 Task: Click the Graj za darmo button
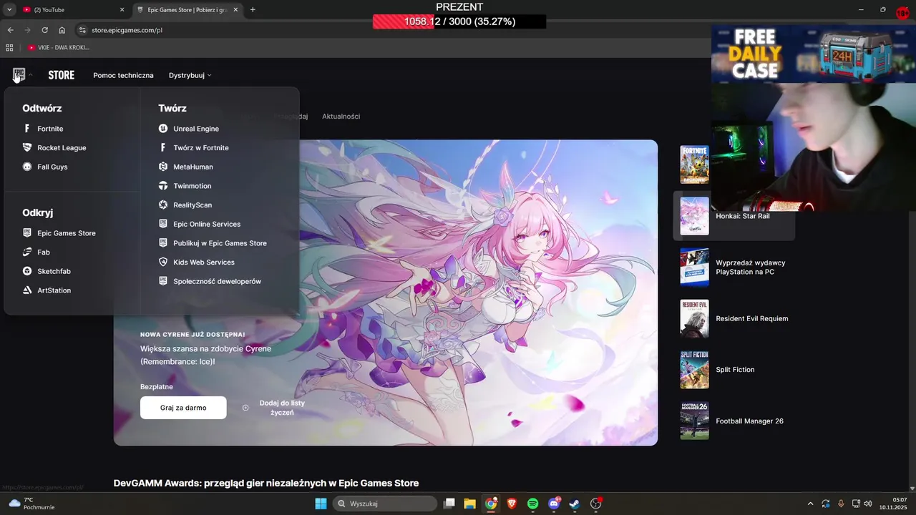pos(183,408)
